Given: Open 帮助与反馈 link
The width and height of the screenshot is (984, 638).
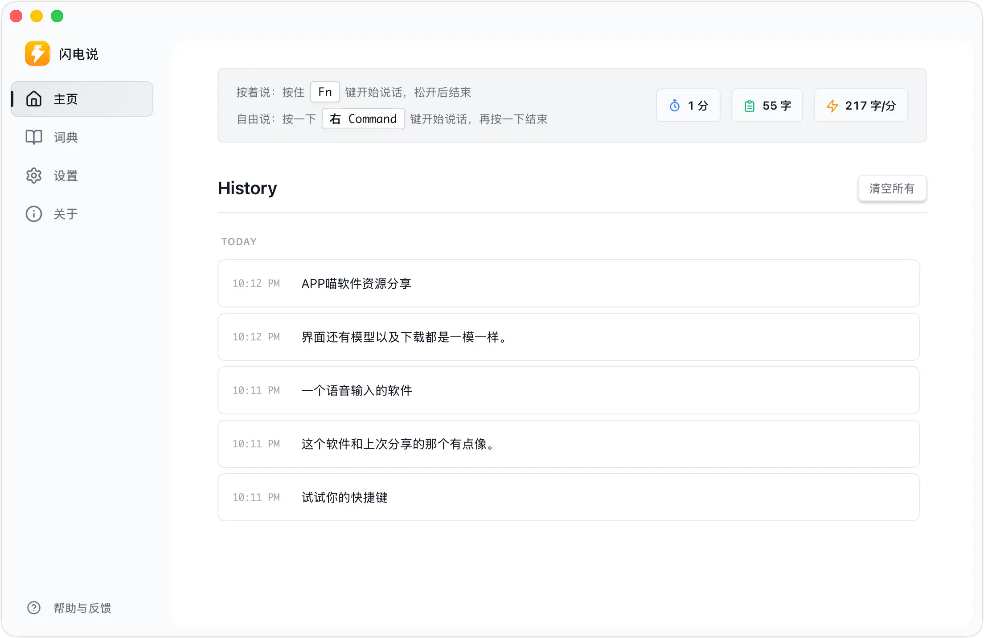Looking at the screenshot, I should 82,608.
